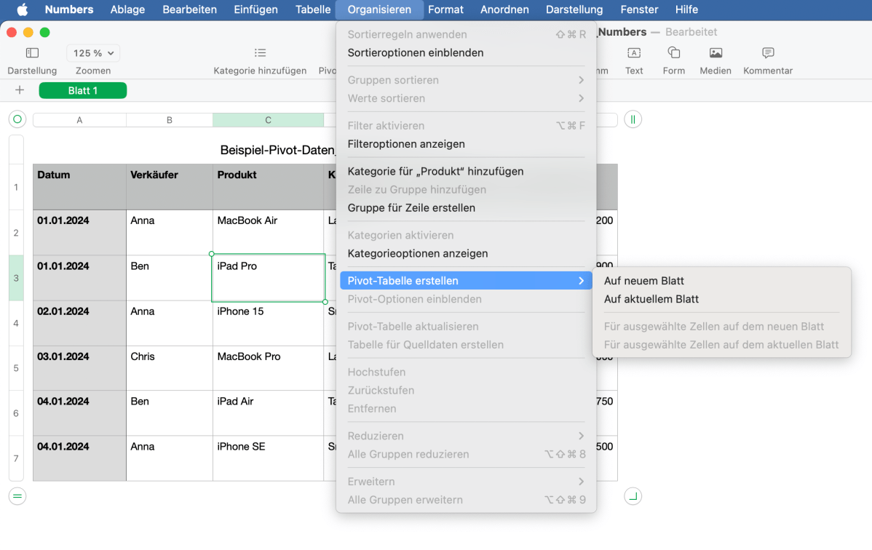Screen dimensions: 872x550
Task: Open the Apple menu
Action: click(23, 9)
